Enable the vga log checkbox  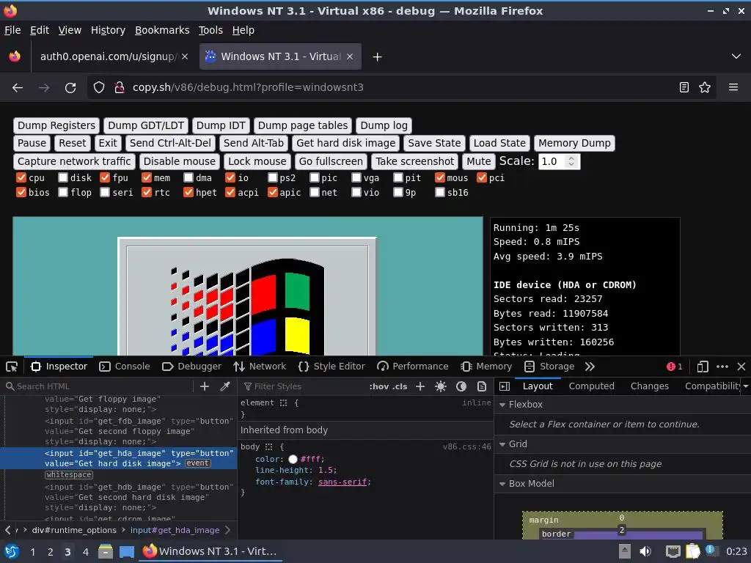356,177
